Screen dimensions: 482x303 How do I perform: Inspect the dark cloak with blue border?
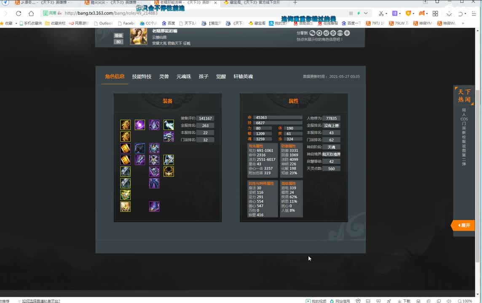(140, 148)
